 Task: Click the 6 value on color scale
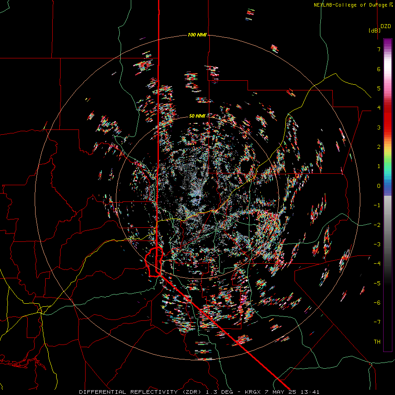click(x=379, y=69)
